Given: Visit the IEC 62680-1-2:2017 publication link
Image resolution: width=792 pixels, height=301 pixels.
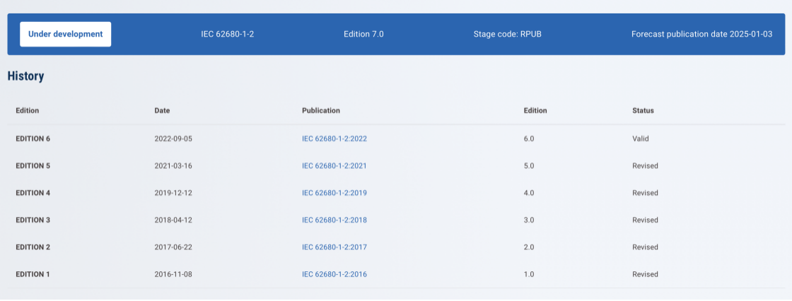Looking at the screenshot, I should pyautogui.click(x=334, y=247).
